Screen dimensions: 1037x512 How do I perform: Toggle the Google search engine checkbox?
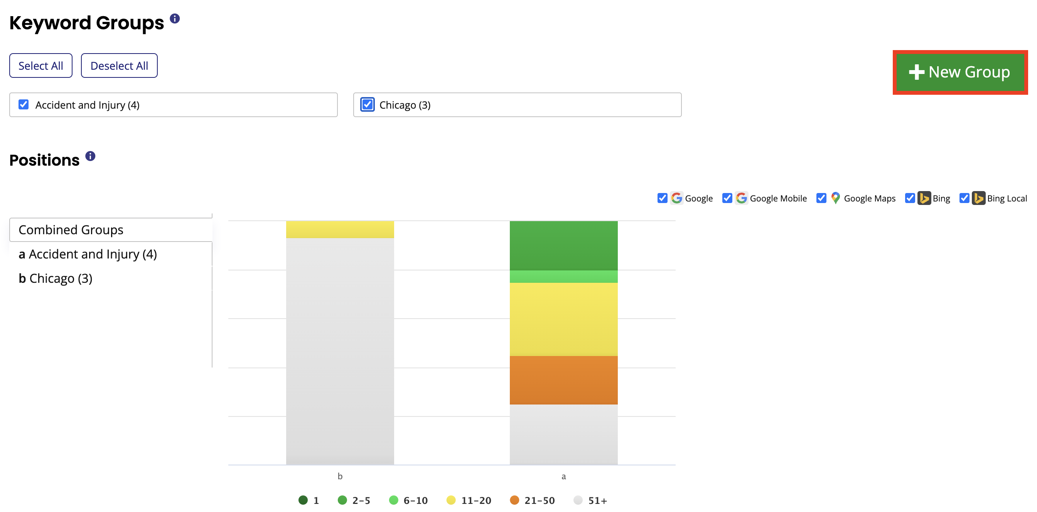click(x=662, y=198)
